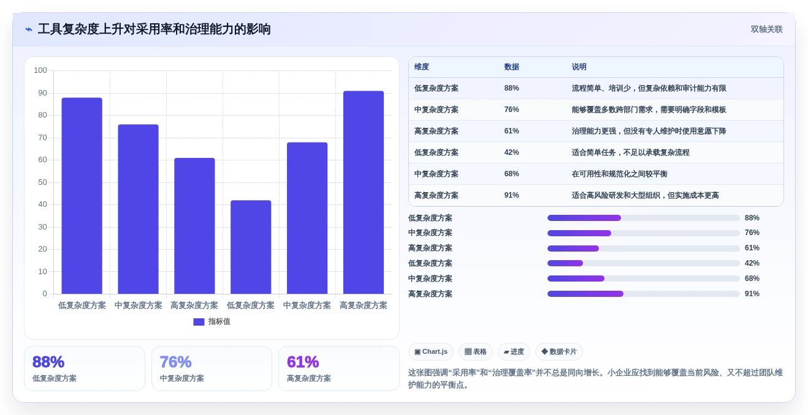The height and width of the screenshot is (415, 808).
Task: Click the 42% value beside its progress bar
Action: 752,263
